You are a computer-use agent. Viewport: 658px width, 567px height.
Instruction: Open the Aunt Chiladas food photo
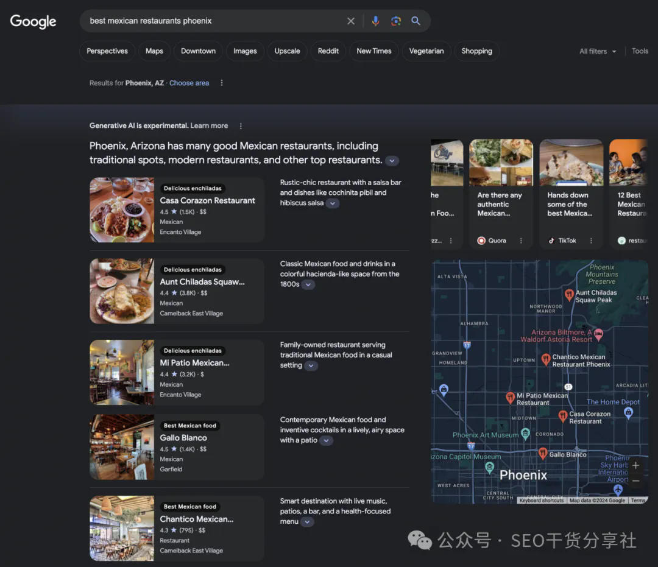pyautogui.click(x=122, y=291)
